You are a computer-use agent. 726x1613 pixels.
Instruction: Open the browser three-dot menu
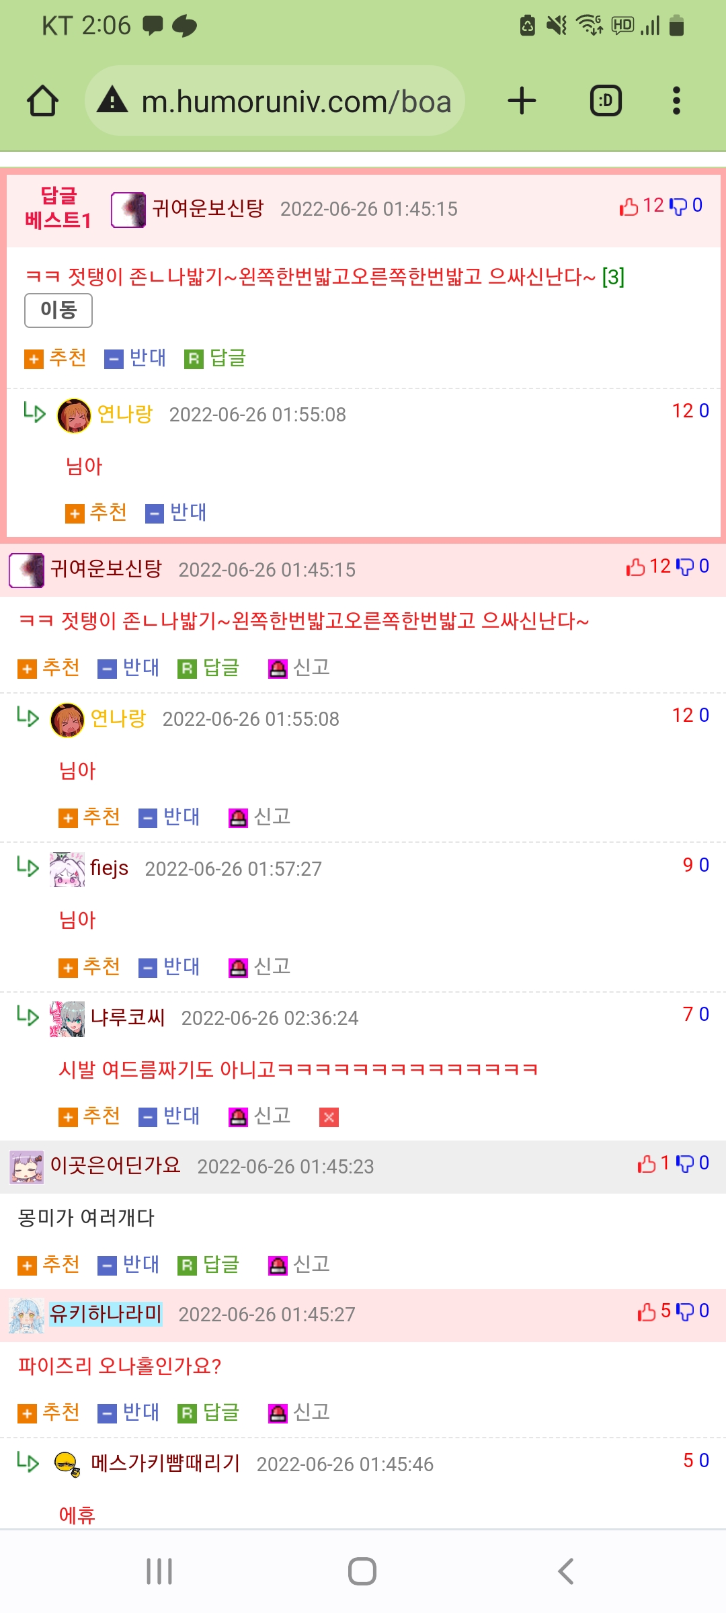click(x=676, y=101)
